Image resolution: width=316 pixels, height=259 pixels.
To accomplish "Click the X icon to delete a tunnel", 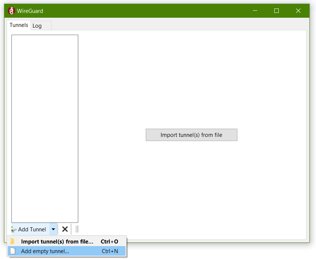I will pos(64,229).
